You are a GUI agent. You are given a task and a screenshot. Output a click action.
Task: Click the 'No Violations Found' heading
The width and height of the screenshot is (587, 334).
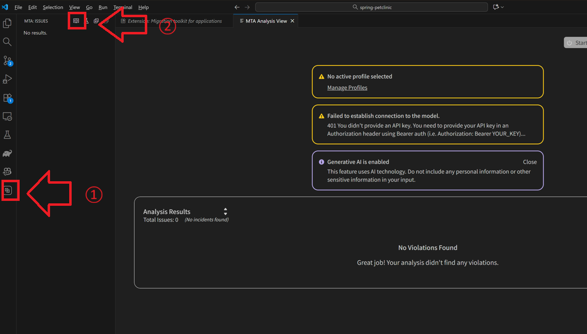pyautogui.click(x=427, y=248)
